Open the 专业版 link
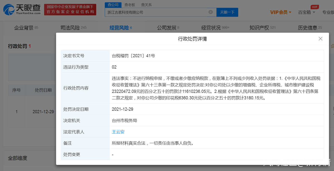 coord(328,12)
